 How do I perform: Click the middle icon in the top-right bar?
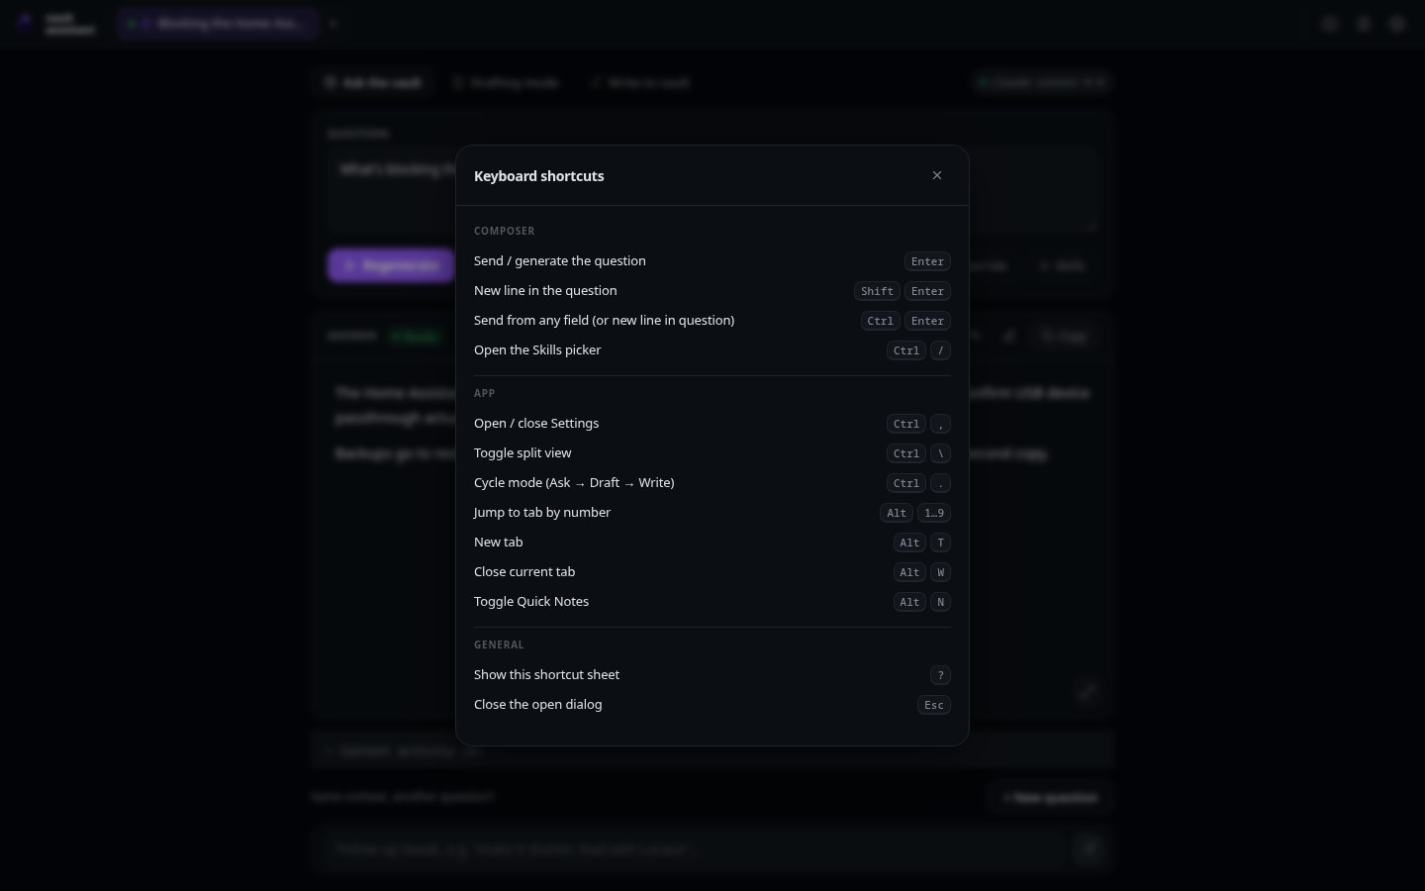click(x=1364, y=24)
